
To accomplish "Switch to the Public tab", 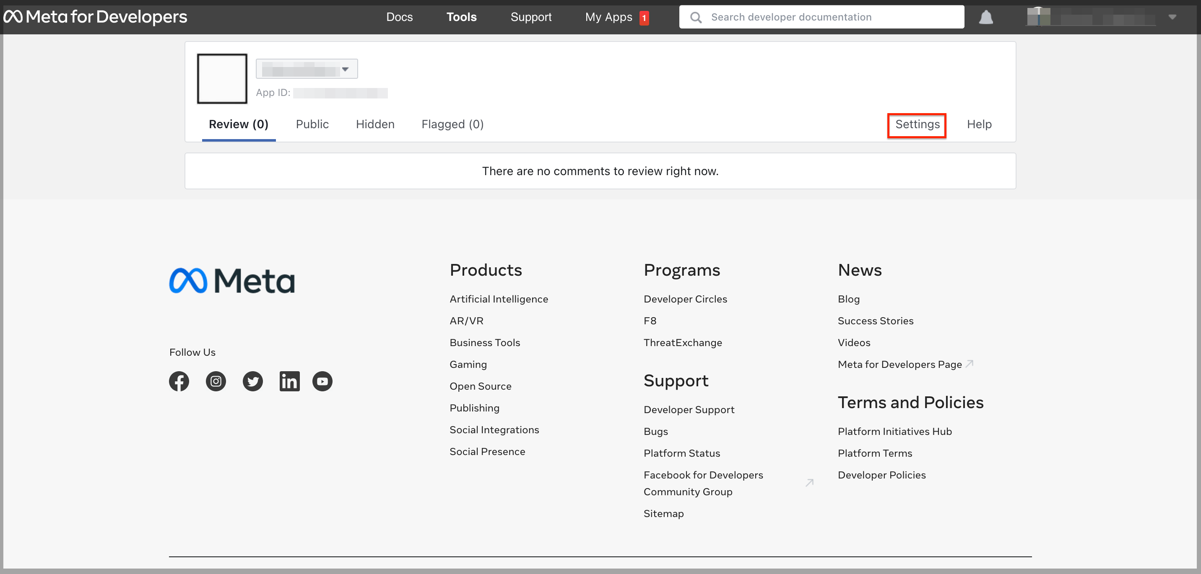I will click(312, 124).
